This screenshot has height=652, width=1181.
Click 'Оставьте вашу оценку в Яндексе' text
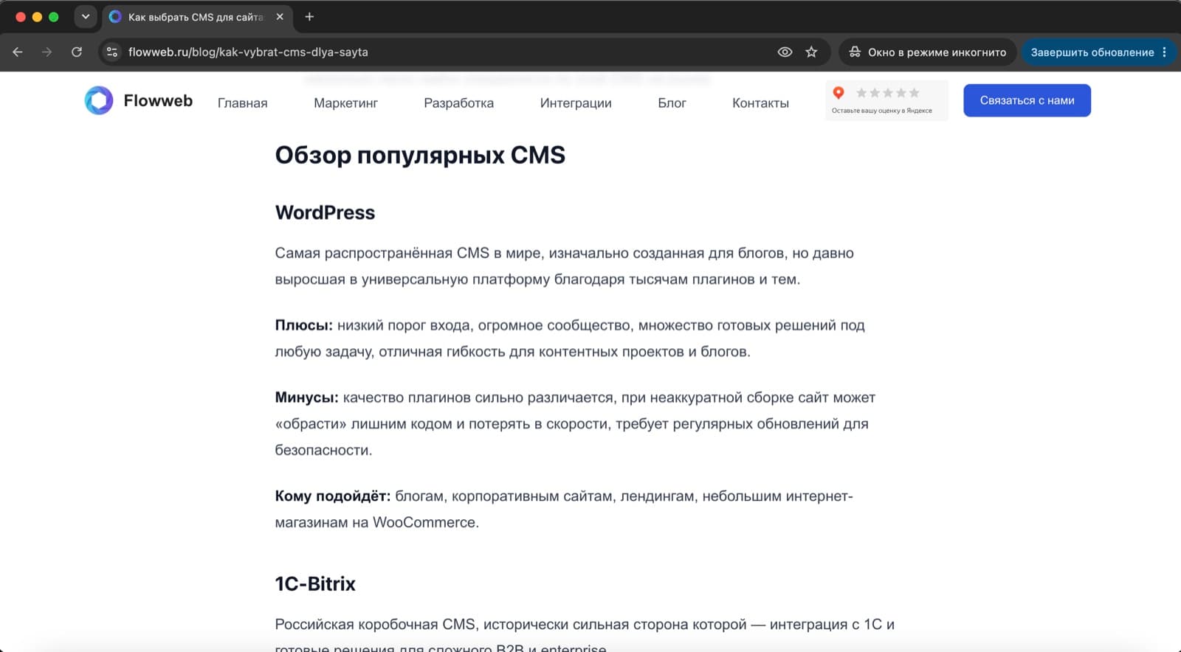(x=881, y=111)
